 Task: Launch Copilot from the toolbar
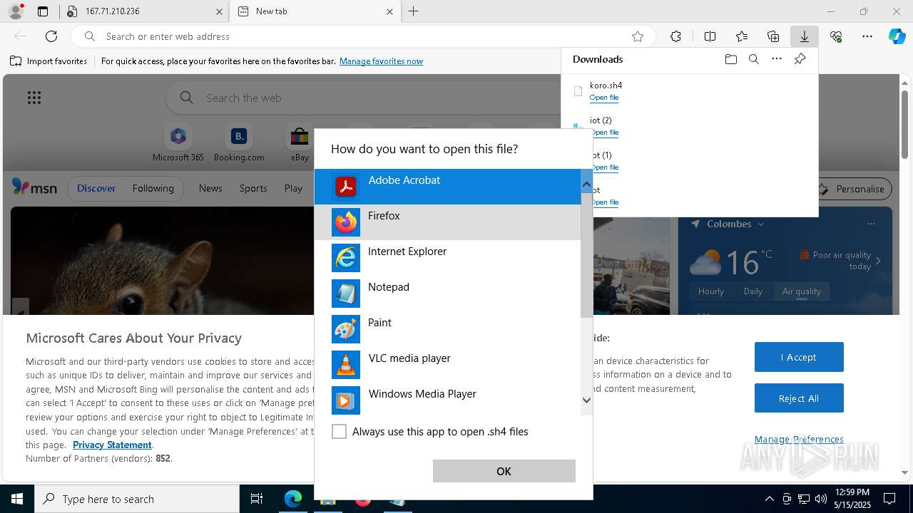897,36
